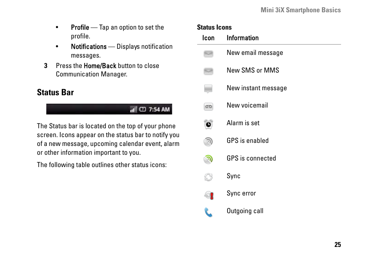Click the battery icon in status bar image

click(x=142, y=109)
